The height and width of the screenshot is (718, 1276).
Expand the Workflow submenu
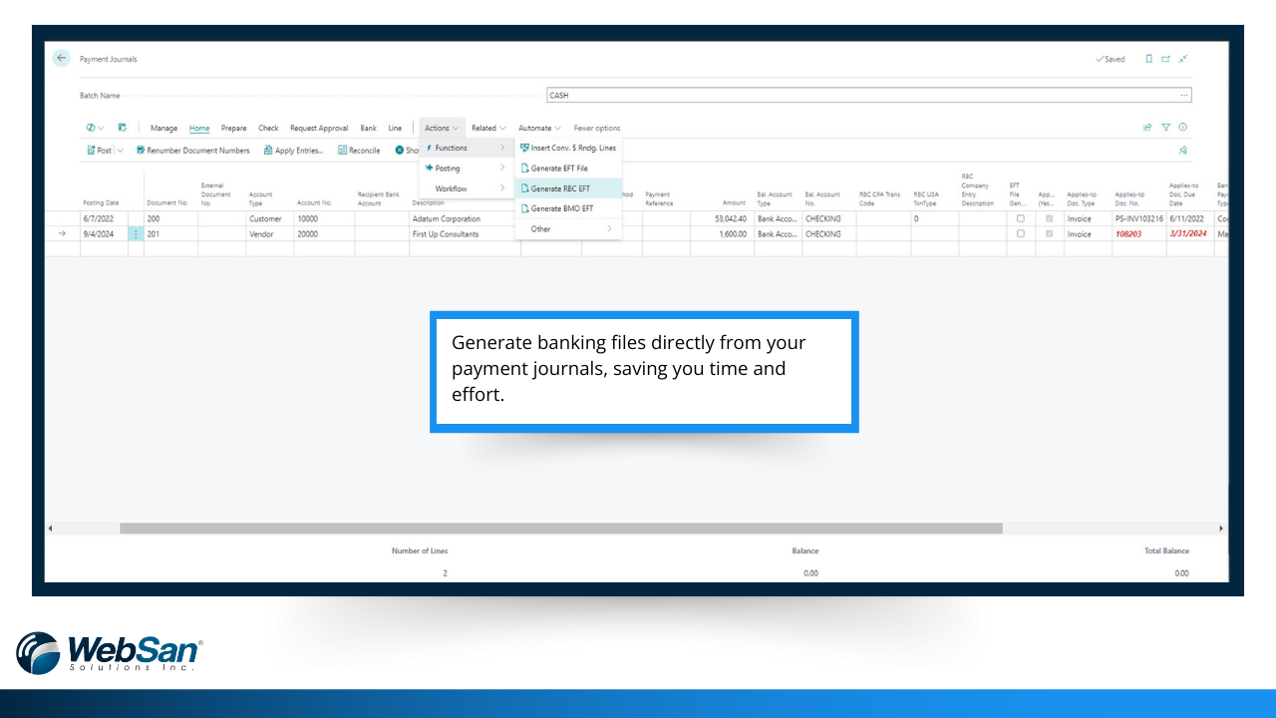467,188
